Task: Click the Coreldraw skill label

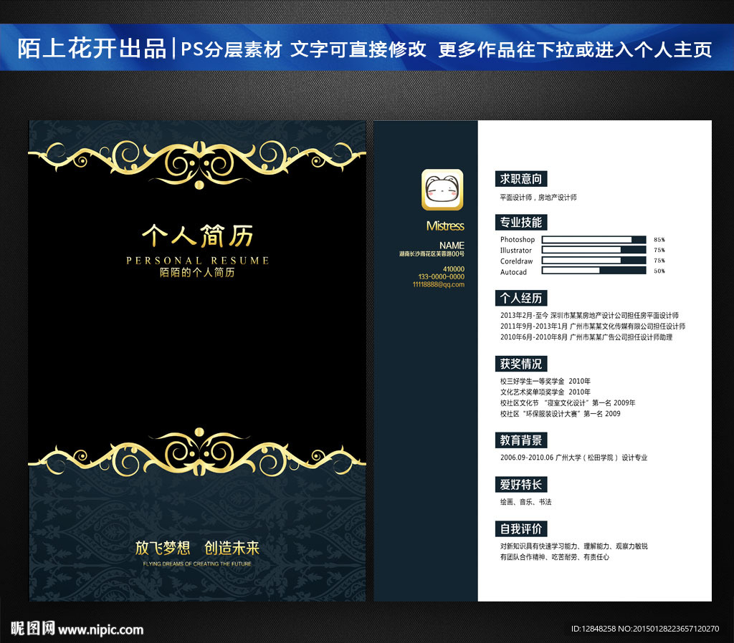Action: click(516, 261)
